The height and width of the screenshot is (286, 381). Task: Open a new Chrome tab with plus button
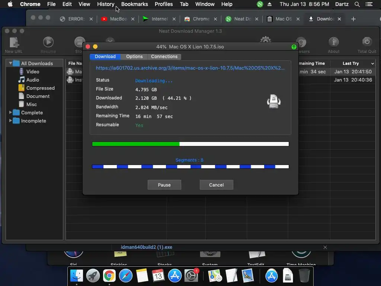353,19
